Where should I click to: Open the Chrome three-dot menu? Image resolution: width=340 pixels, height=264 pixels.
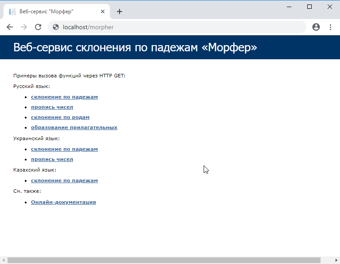tap(330, 27)
